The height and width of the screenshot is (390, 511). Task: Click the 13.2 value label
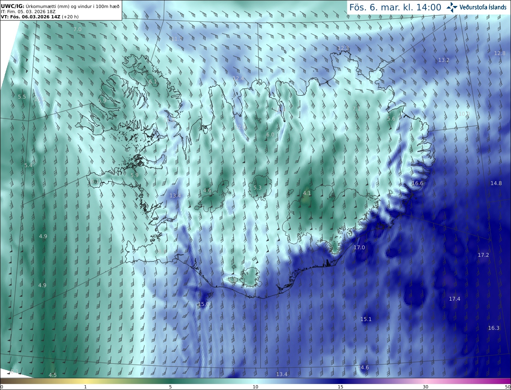(x=444, y=60)
